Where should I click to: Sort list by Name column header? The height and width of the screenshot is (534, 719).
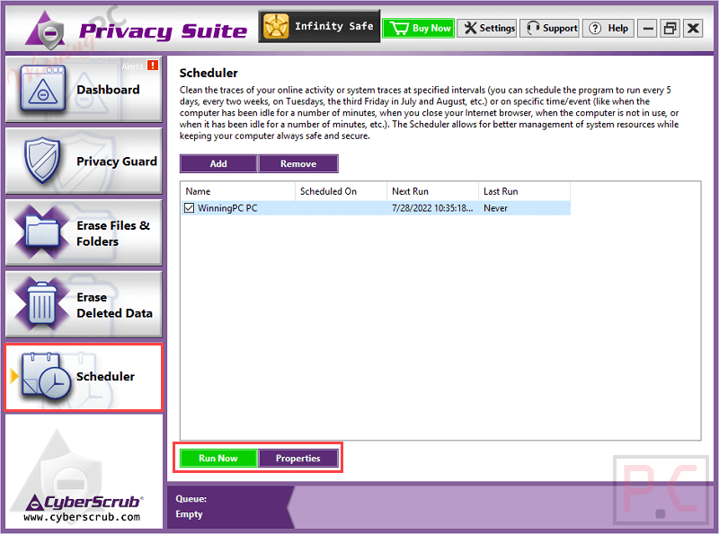click(237, 191)
